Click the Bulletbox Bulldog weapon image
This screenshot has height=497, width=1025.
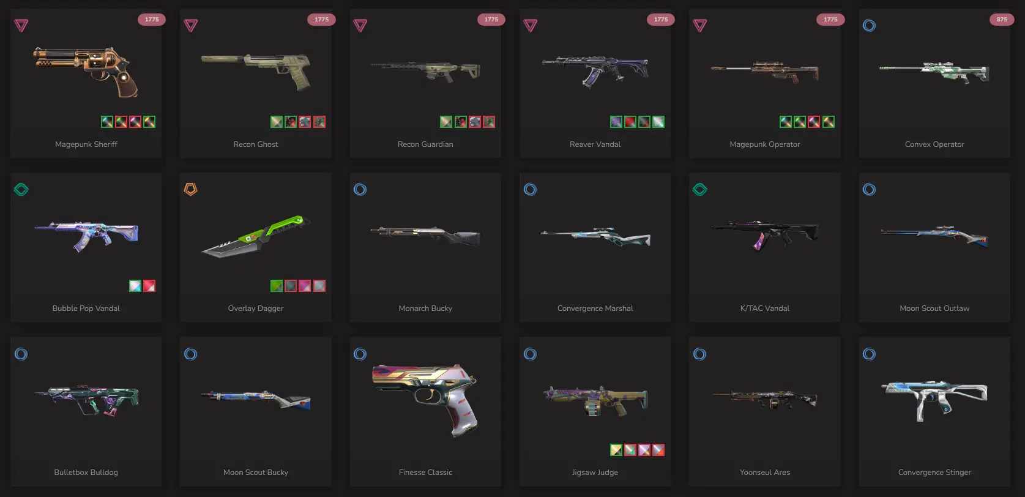coord(86,400)
